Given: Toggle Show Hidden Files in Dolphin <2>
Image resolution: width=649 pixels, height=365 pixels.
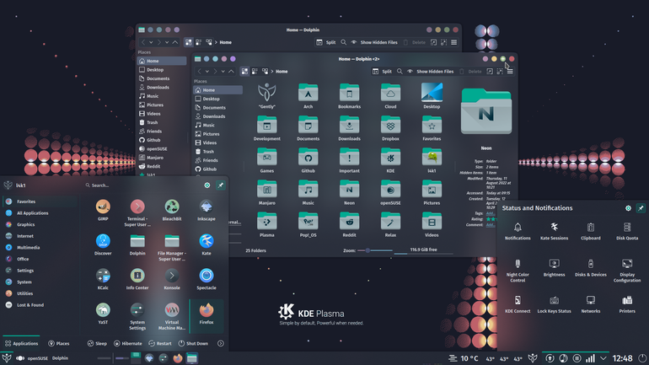Looking at the screenshot, I should point(431,71).
